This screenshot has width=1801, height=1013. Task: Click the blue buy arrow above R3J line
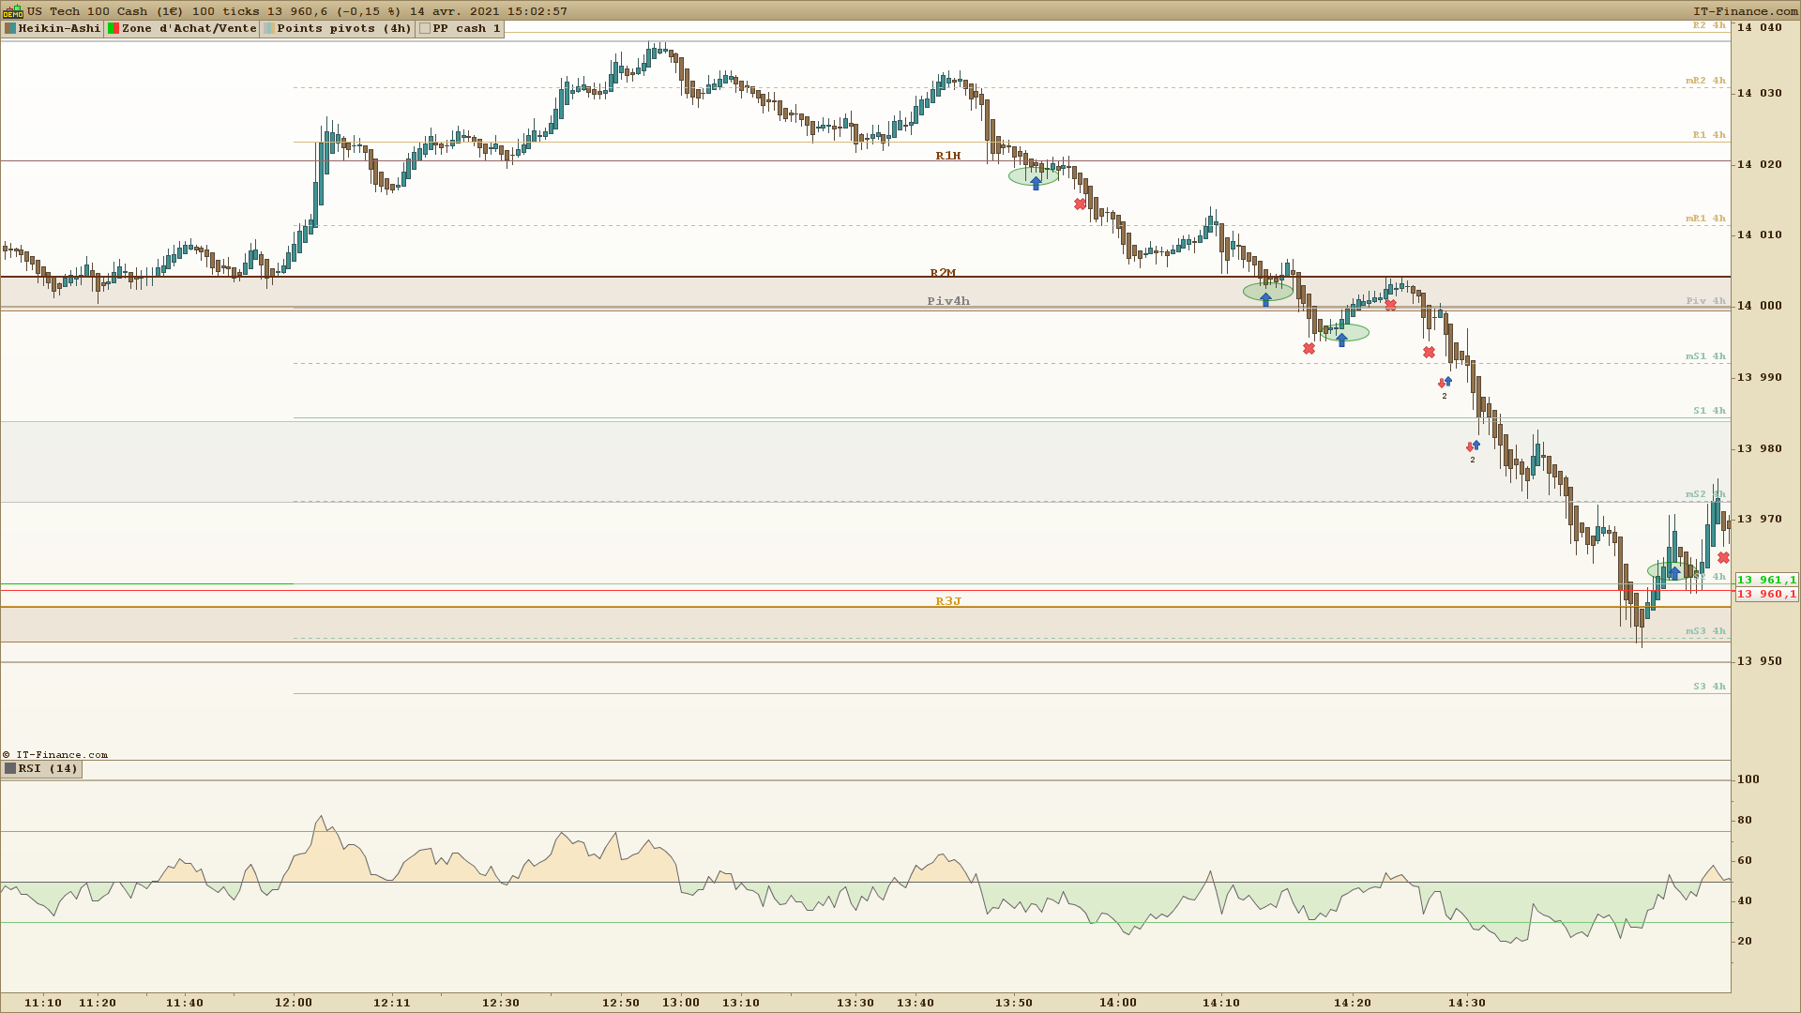1674,572
